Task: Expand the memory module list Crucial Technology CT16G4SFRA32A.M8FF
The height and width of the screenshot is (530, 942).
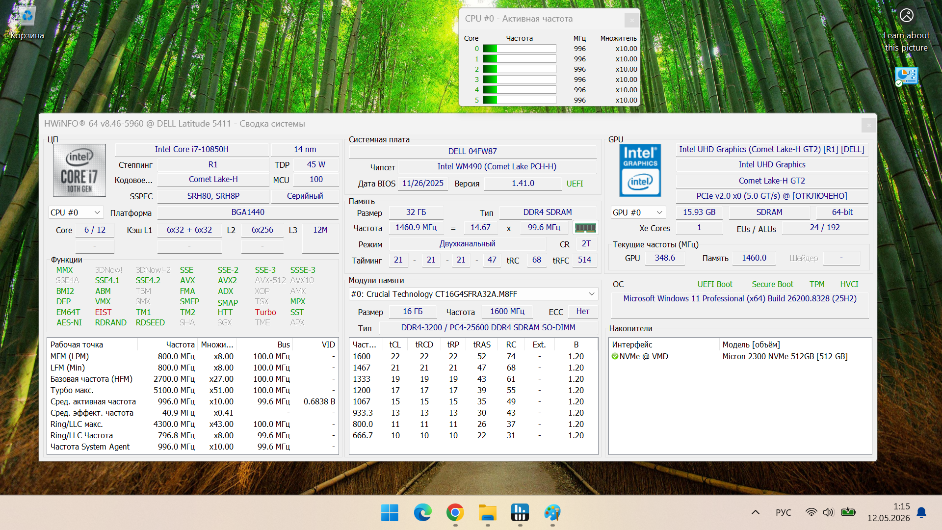Action: (473, 294)
